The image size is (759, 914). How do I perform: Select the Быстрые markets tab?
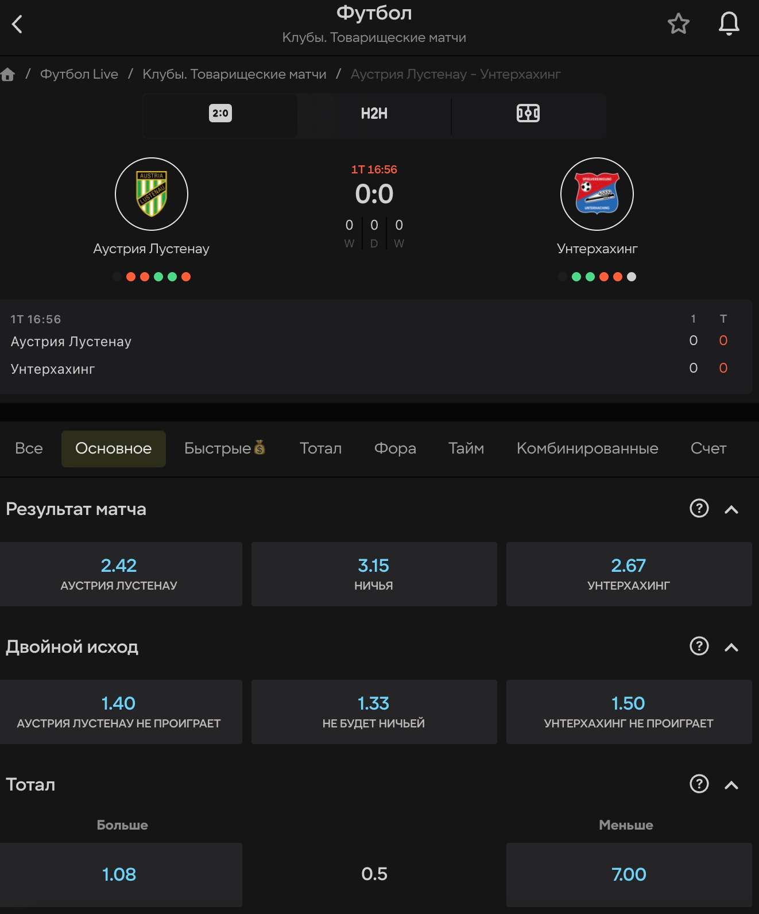pyautogui.click(x=224, y=448)
